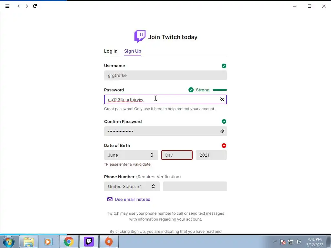331x248 pixels.
Task: Minimize the Twitch window
Action: [x=295, y=6]
